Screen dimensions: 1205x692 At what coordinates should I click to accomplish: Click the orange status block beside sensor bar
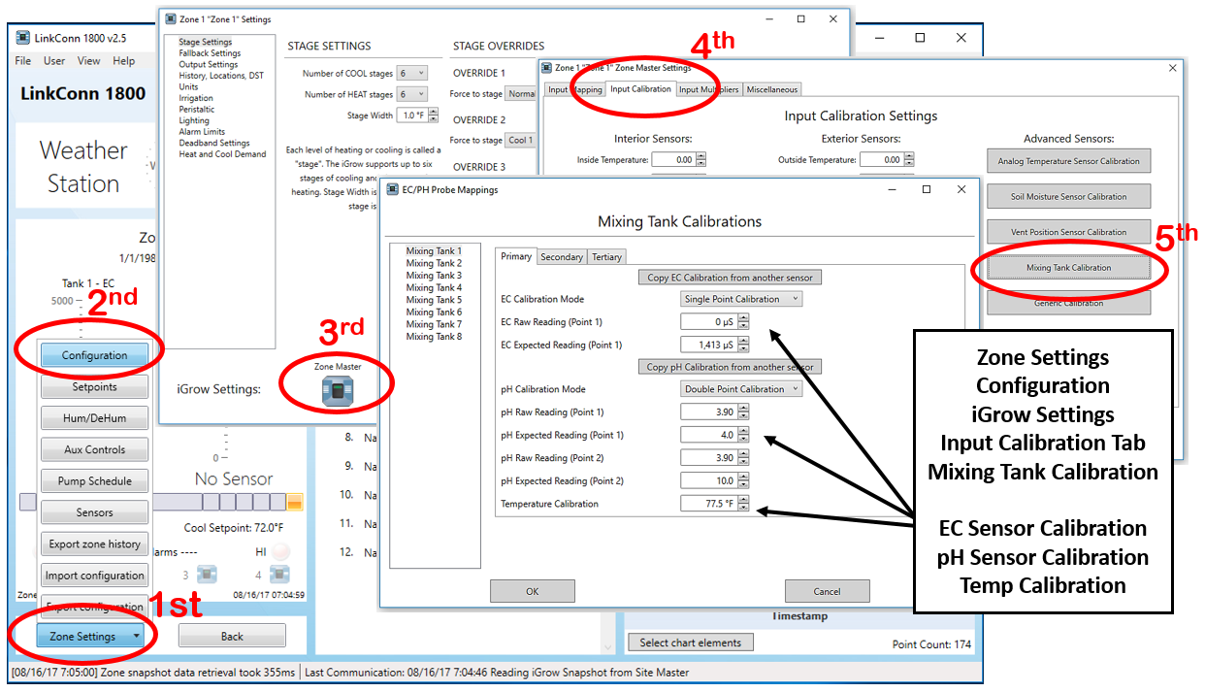click(295, 502)
